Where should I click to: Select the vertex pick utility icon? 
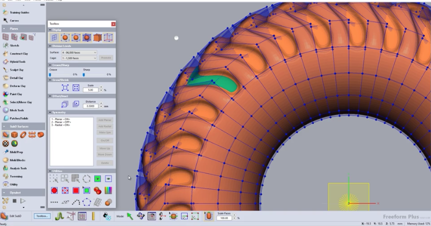coord(54,179)
